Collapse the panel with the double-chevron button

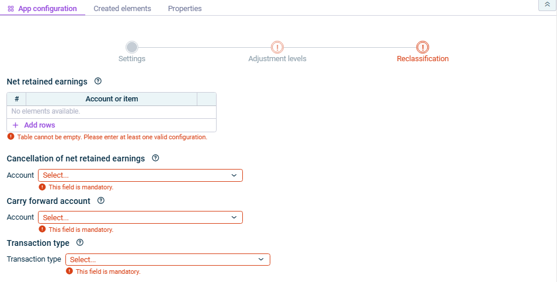[x=547, y=5]
